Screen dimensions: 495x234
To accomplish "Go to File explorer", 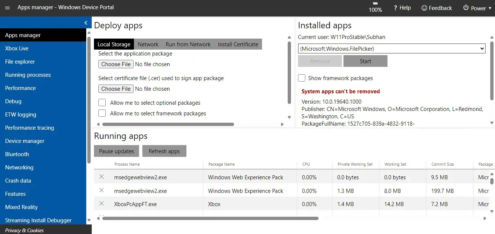I will pyautogui.click(x=43, y=62).
